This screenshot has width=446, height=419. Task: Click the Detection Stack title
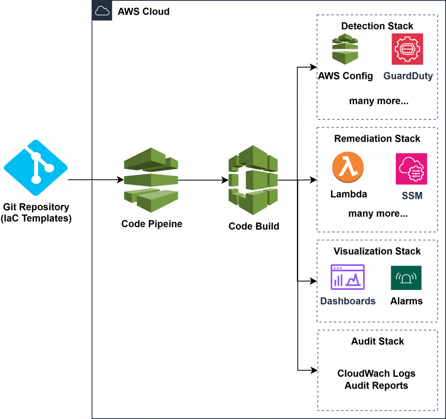[377, 26]
